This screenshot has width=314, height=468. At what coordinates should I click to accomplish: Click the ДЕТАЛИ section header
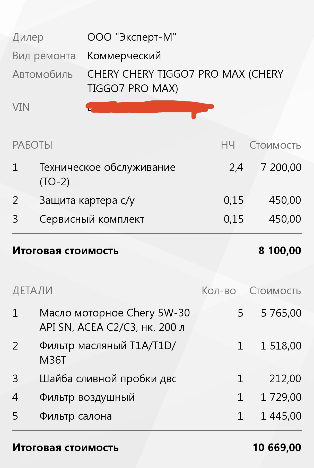coord(32,291)
